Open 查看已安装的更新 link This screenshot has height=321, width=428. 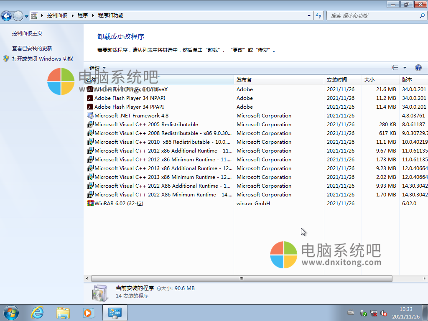click(32, 48)
